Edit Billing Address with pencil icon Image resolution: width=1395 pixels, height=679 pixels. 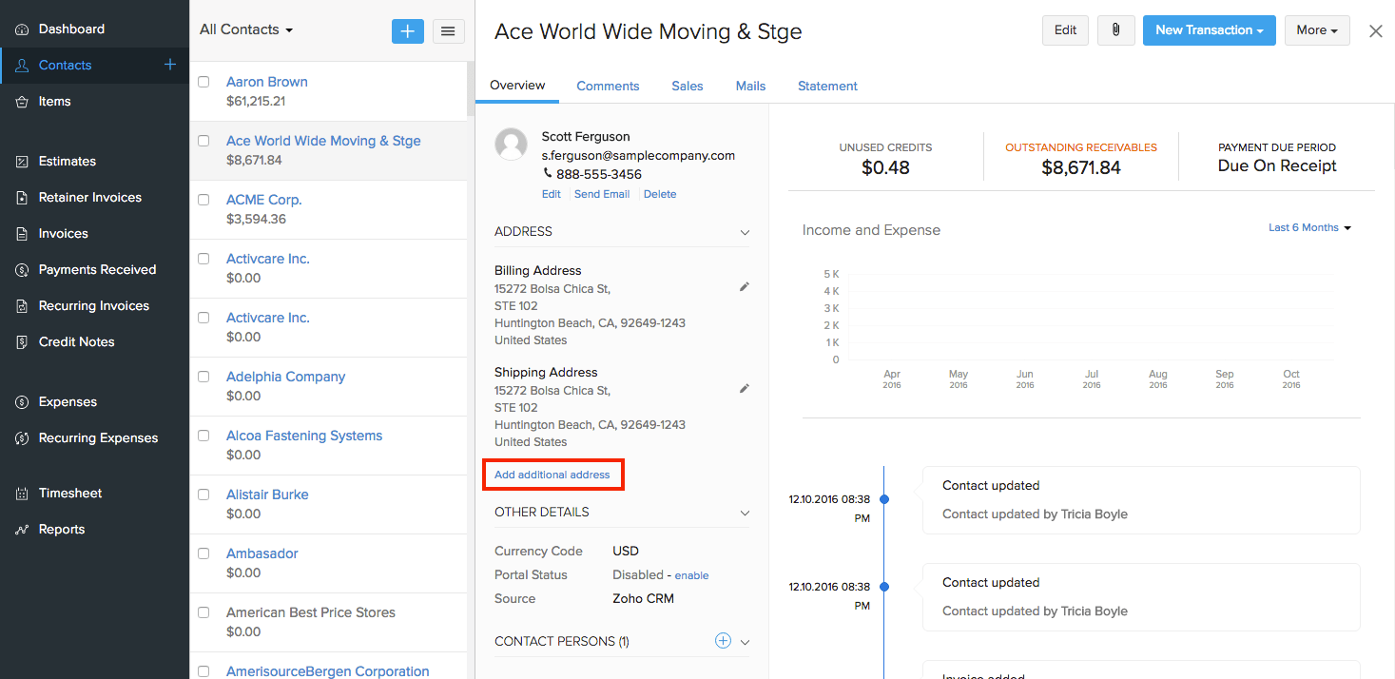[745, 287]
